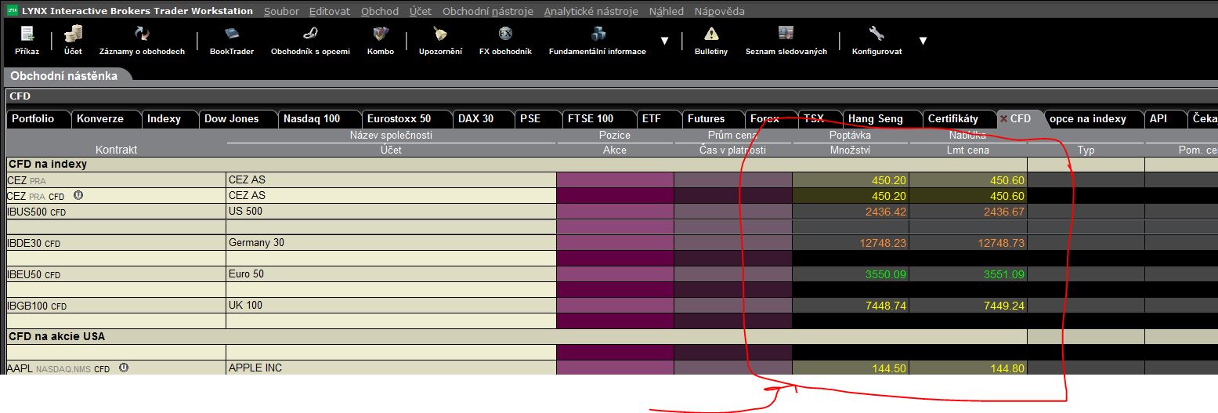Open Konfigurovat settings wrench
The height and width of the screenshot is (413, 1218).
point(876,40)
